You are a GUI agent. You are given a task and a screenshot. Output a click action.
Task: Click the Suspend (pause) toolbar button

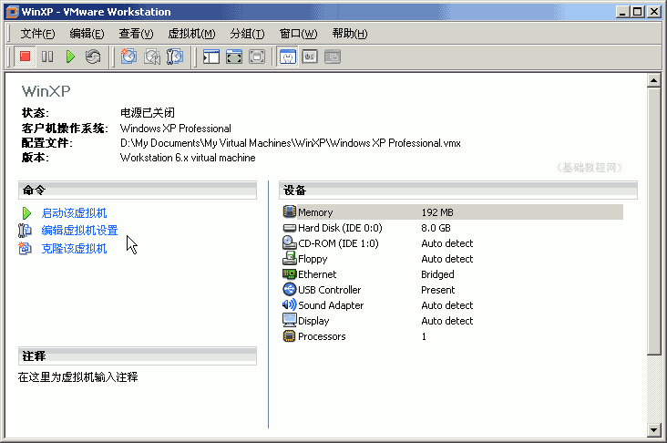(x=47, y=57)
